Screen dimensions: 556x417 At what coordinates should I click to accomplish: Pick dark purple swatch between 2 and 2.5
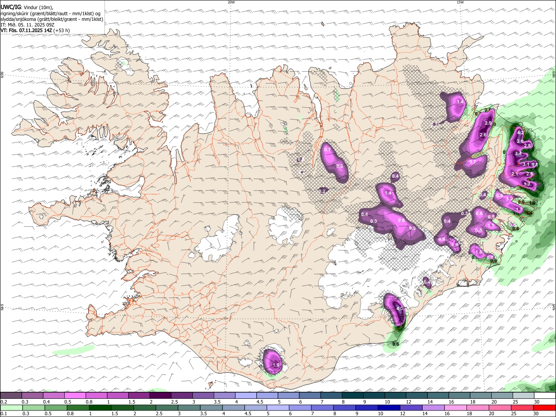point(160,396)
